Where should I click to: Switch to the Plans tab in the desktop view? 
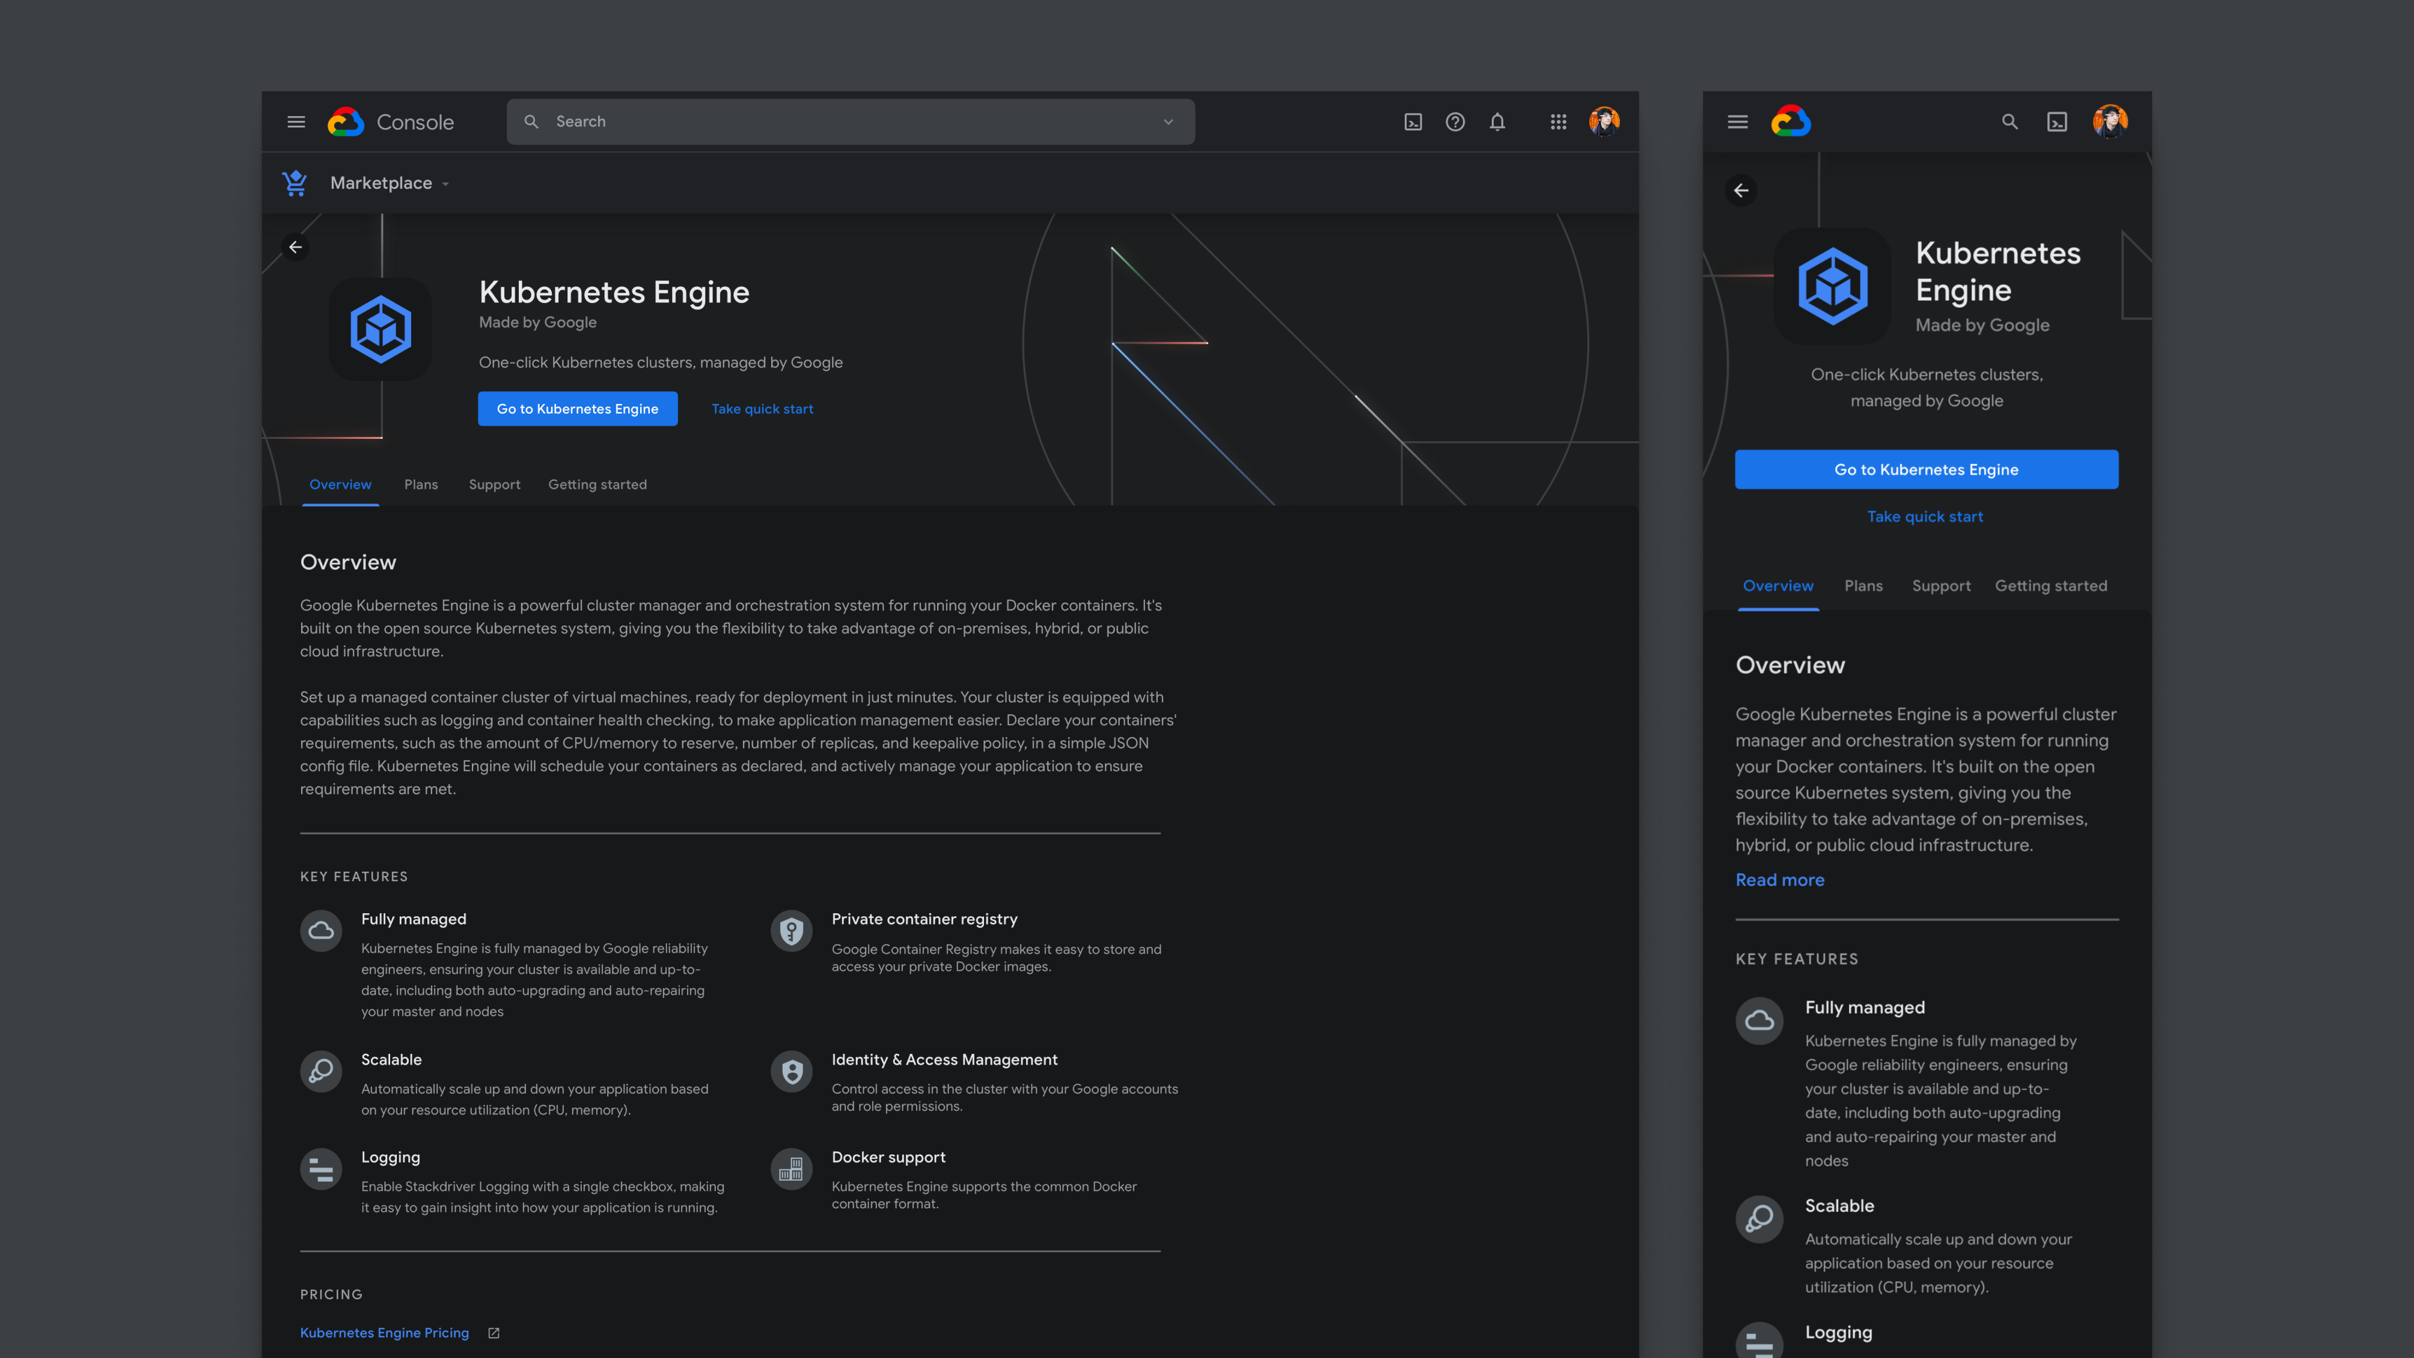421,485
